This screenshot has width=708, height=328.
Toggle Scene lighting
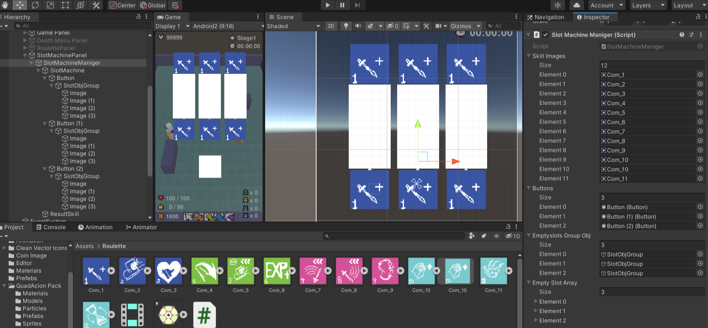[x=346, y=26]
